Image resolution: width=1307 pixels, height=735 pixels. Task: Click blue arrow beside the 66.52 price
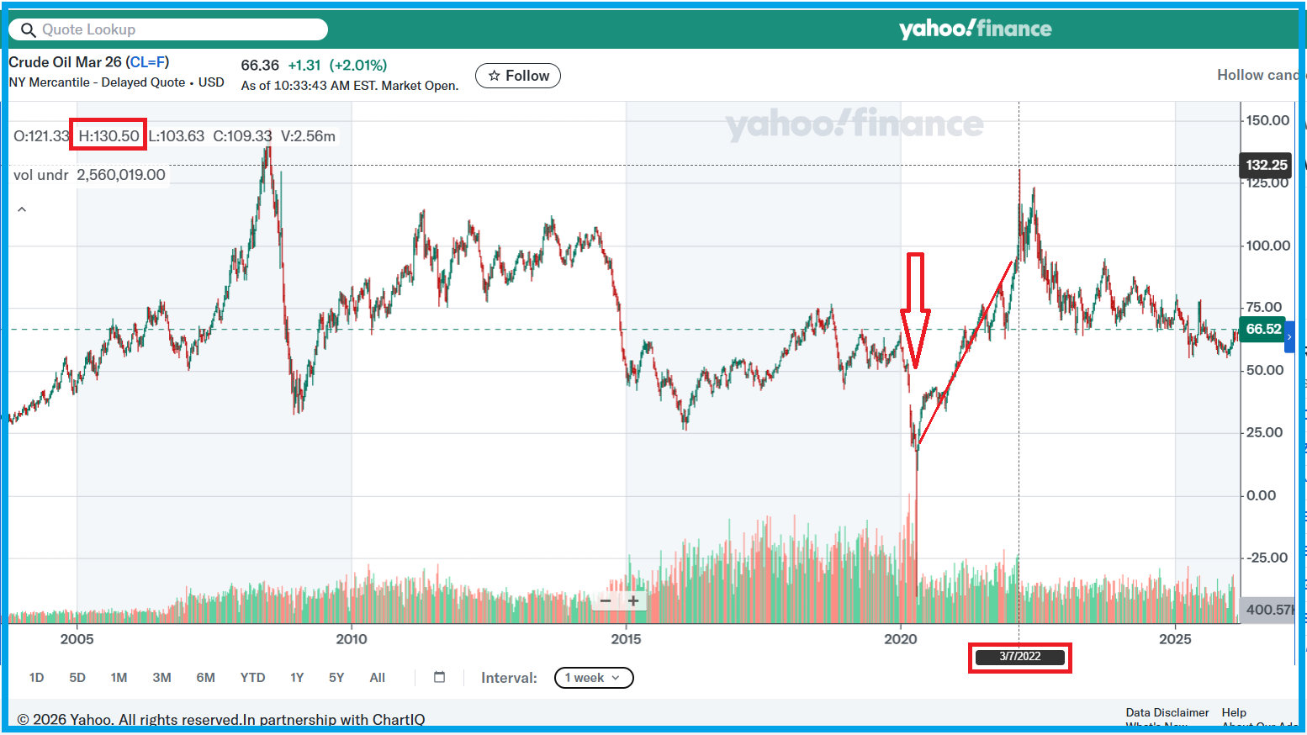click(1289, 336)
